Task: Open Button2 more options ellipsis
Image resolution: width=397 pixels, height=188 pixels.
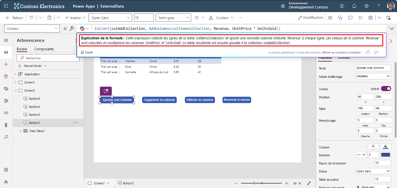Action: 75,123
